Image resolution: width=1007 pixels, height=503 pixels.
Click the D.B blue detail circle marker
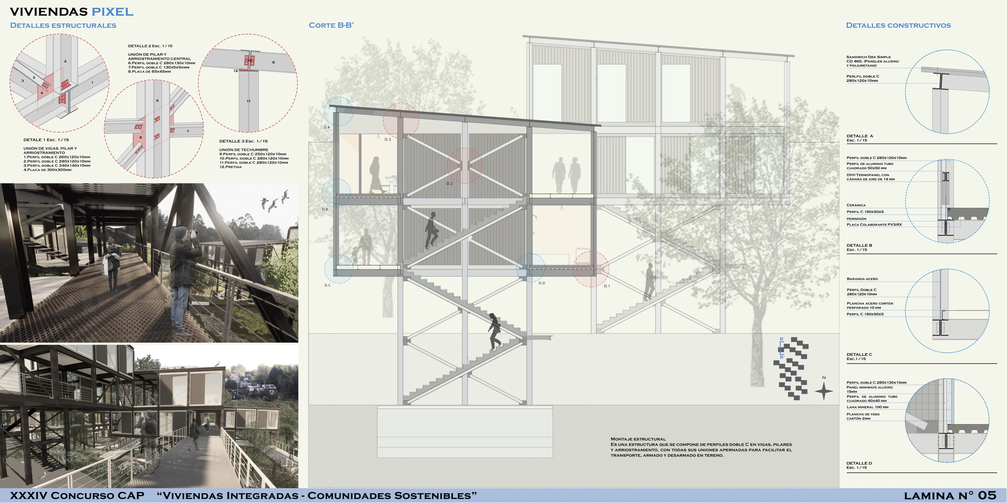336,193
